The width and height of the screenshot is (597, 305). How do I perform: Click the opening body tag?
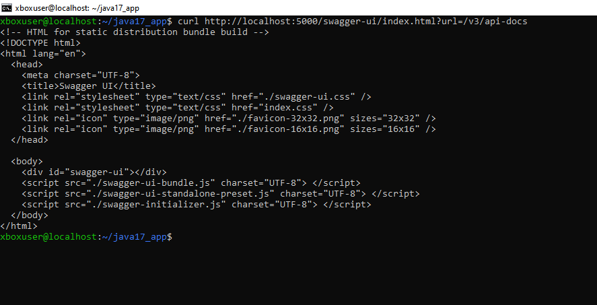[x=27, y=162]
